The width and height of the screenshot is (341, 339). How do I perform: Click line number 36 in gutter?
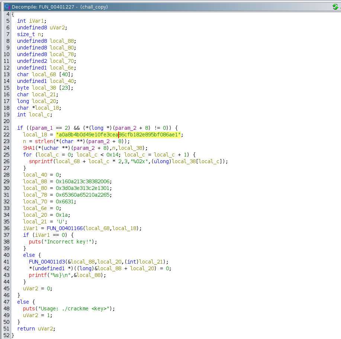(x=7, y=228)
